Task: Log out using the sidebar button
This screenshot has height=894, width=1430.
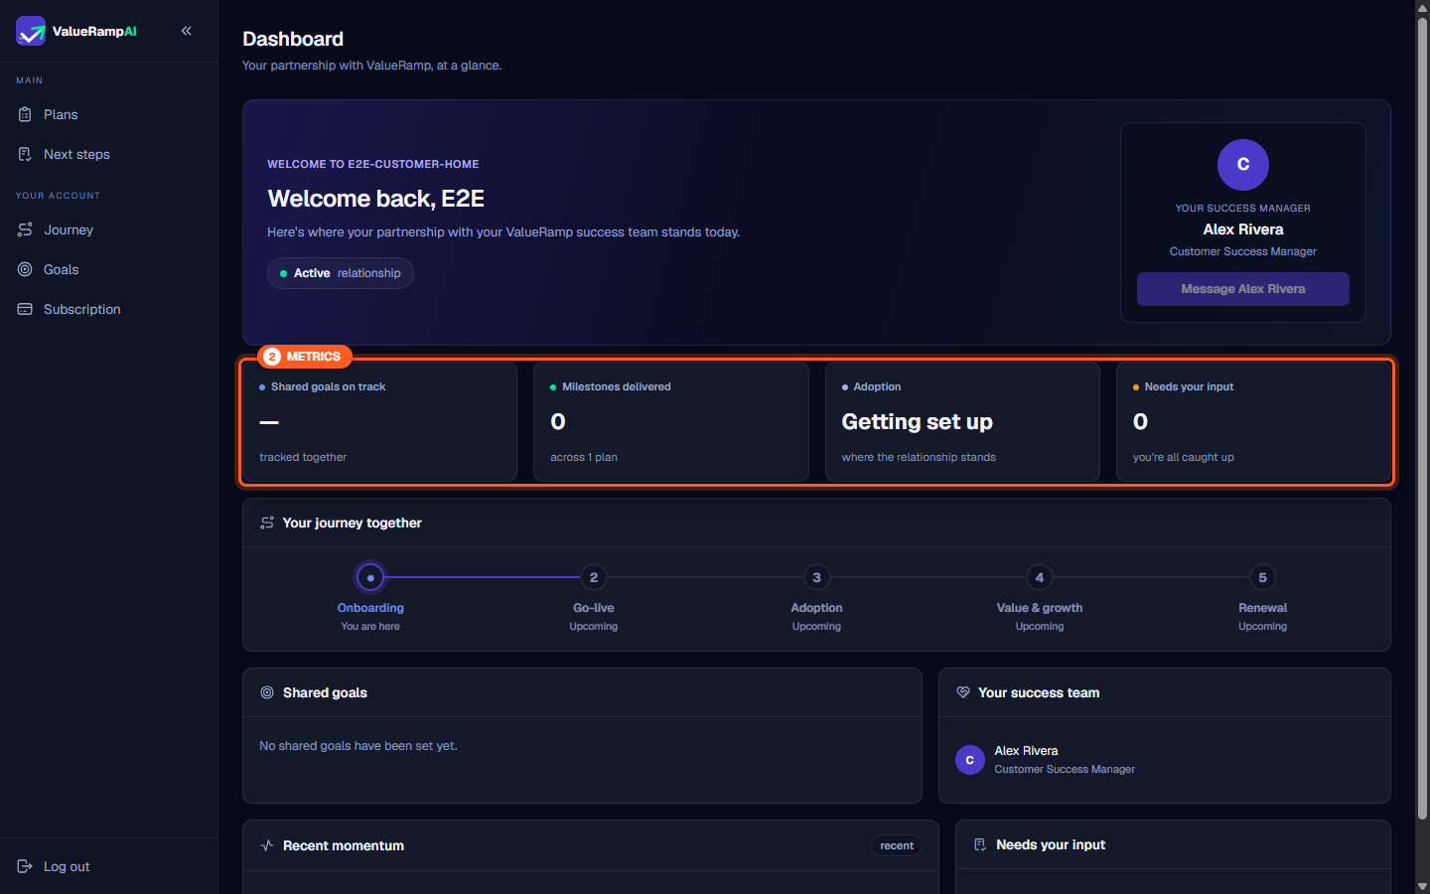Action: click(x=109, y=866)
